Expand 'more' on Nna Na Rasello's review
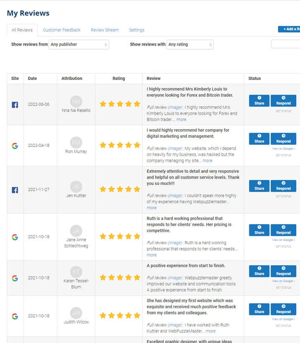 [x=182, y=120]
